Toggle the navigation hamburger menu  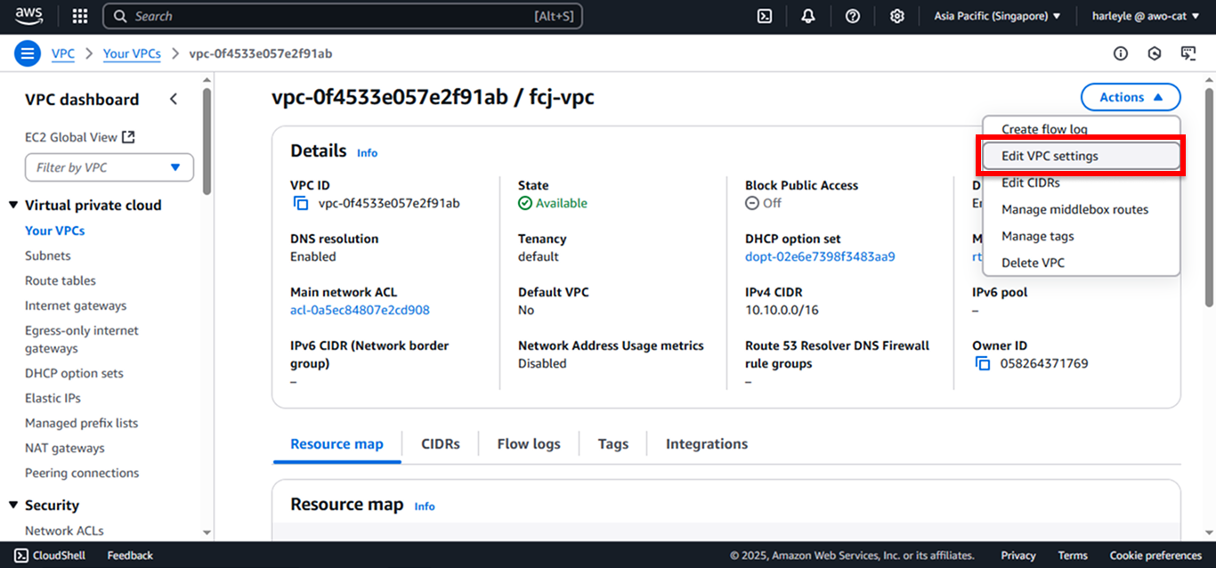tap(28, 53)
